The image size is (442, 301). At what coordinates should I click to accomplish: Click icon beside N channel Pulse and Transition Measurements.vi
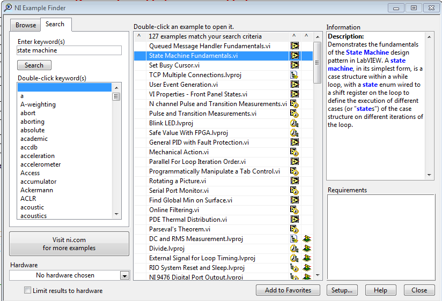294,104
